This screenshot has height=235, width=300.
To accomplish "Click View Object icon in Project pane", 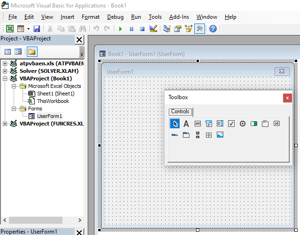I will tap(18, 52).
